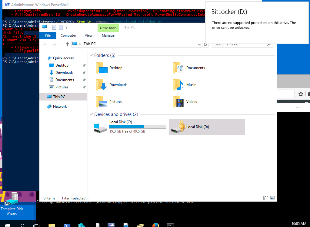Collapse the Devices and drives section
Viewport: 310px width, 227px height.
pos(91,114)
